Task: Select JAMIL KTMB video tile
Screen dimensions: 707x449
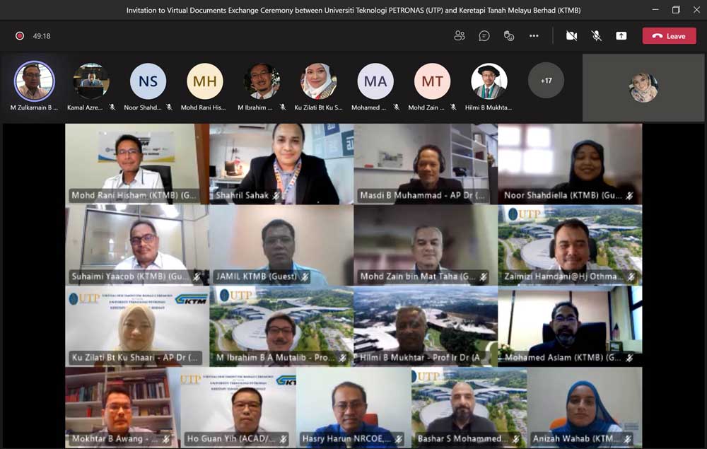Action: tap(281, 245)
